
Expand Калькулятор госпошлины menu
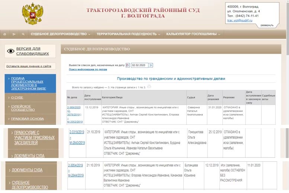193,34
